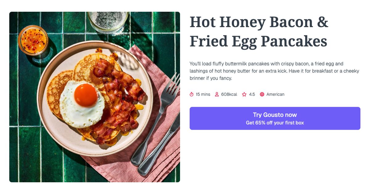370x194 pixels.
Task: Select the pink globe beside American label
Action: point(262,94)
